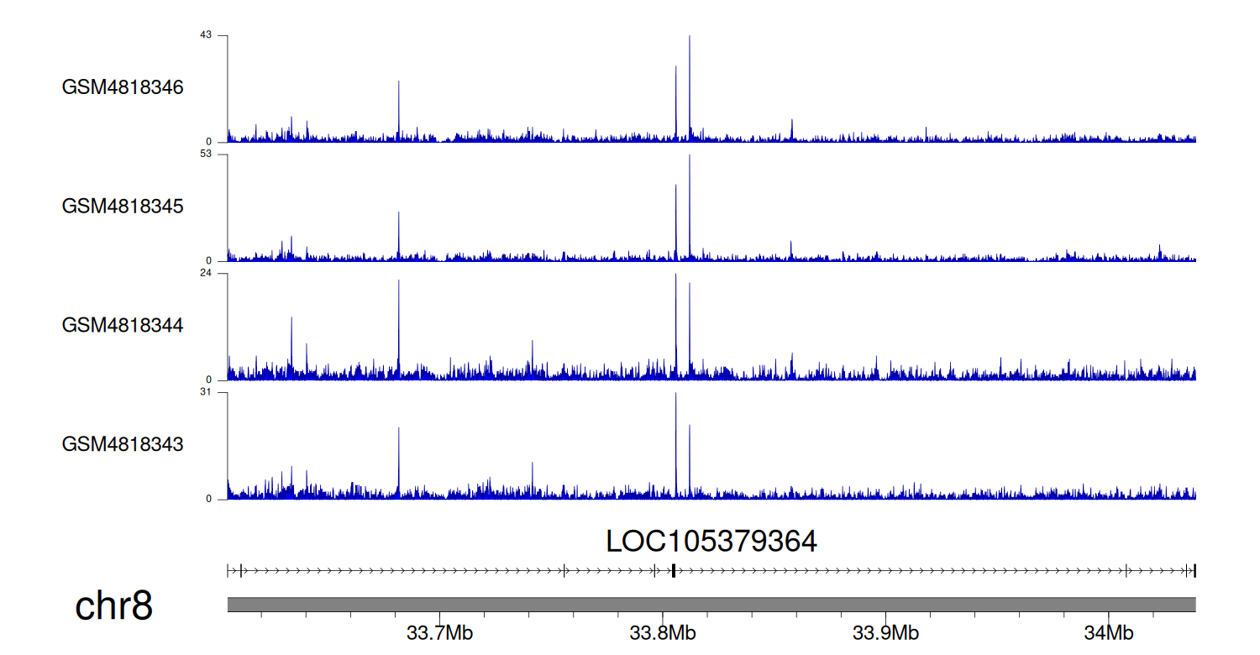
Task: Click the thick exon block on gene track
Action: click(x=674, y=571)
